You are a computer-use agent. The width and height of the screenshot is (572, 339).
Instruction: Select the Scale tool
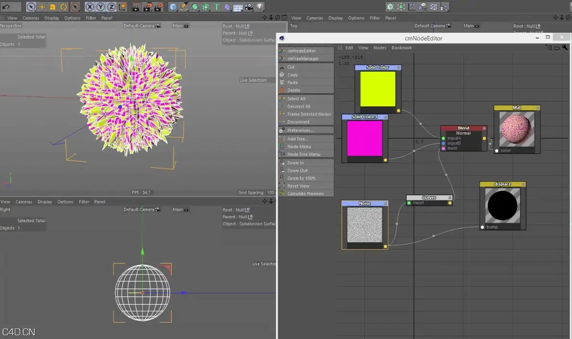pos(52,7)
